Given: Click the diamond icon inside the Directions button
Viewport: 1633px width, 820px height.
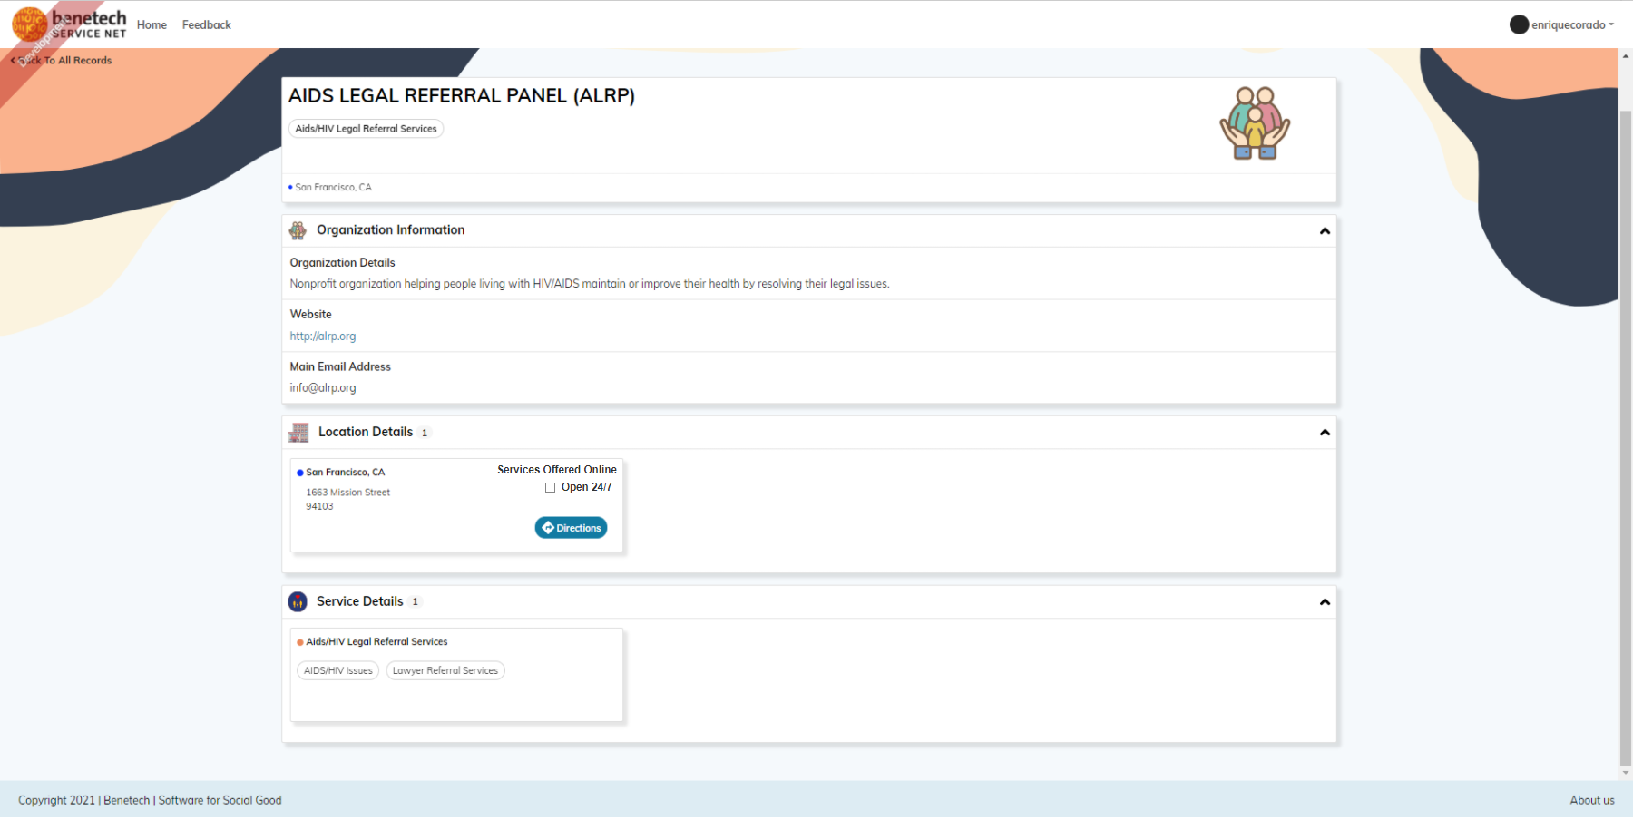Looking at the screenshot, I should (x=548, y=527).
